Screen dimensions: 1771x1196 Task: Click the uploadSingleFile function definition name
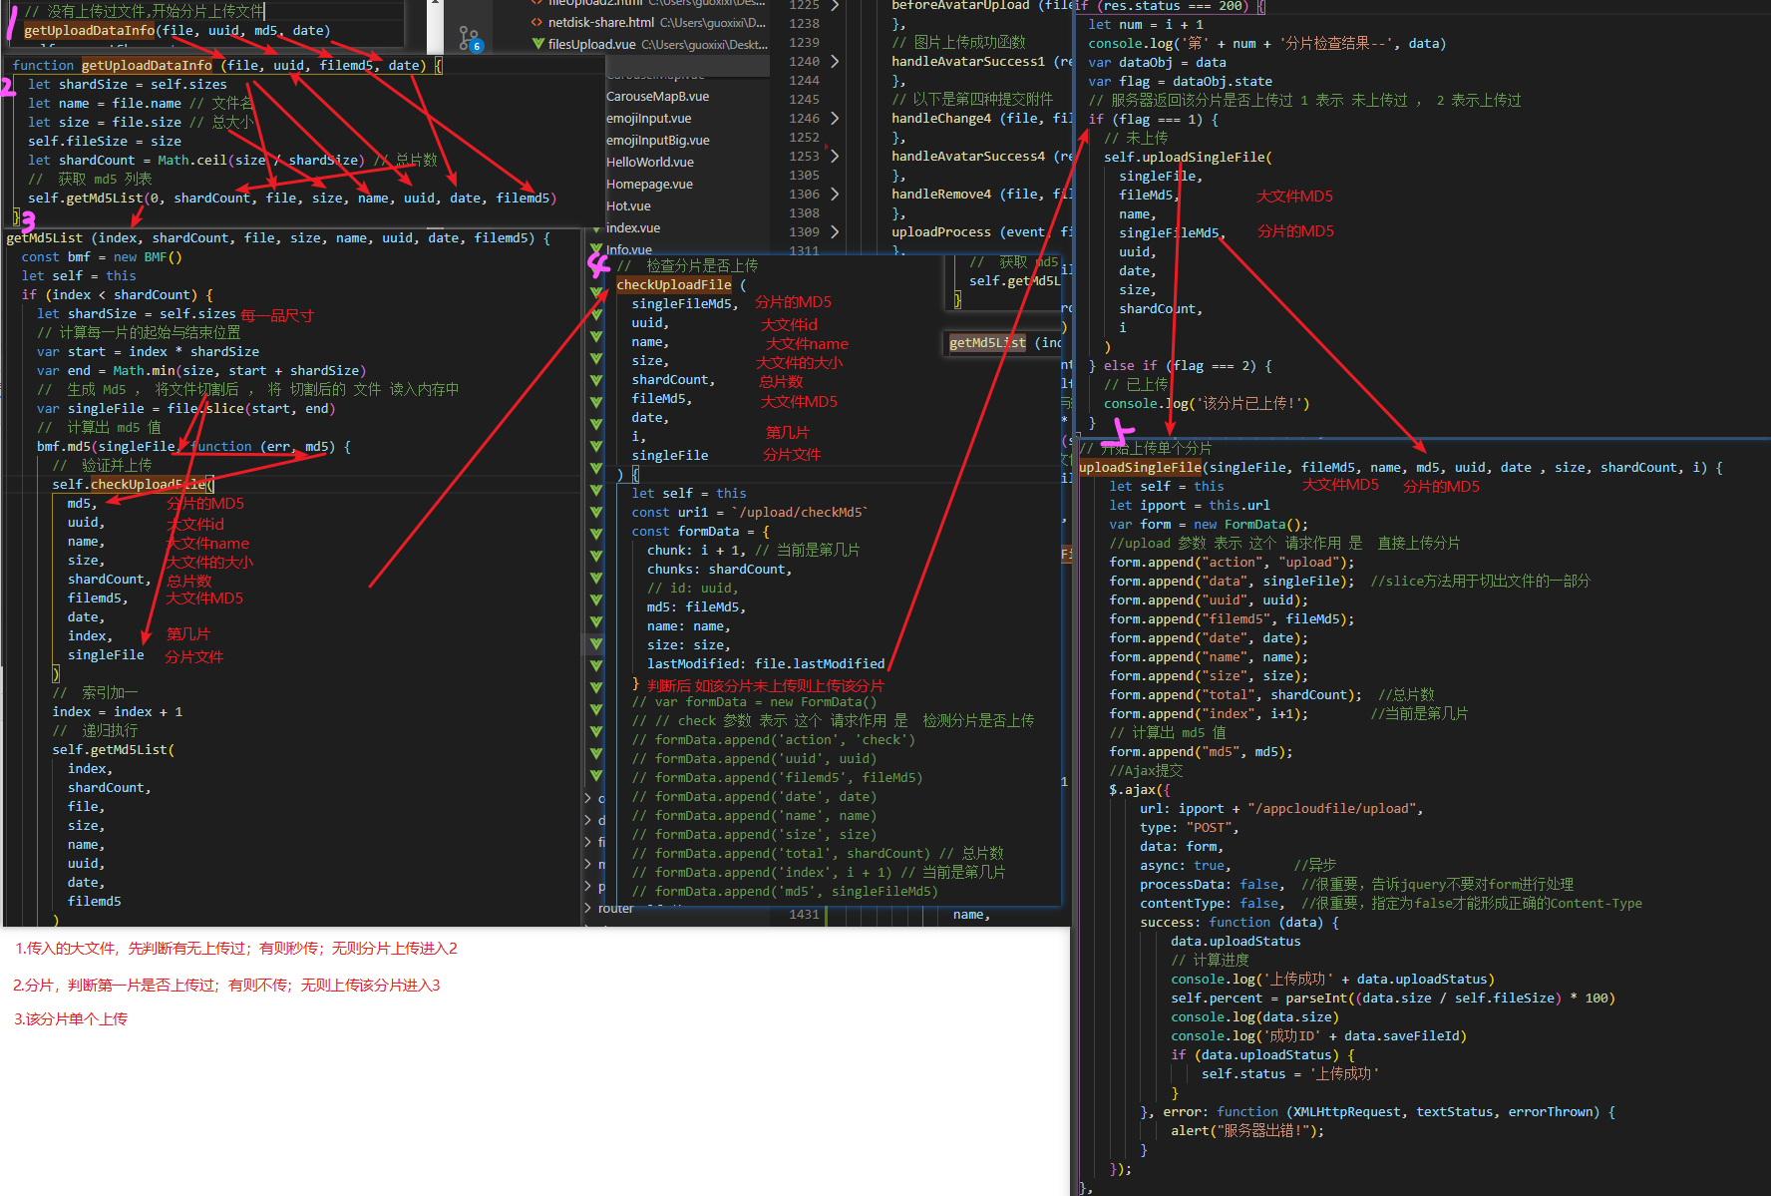coord(1140,467)
